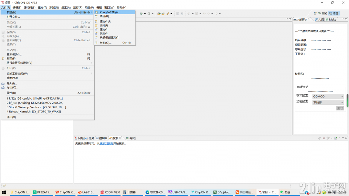This screenshot has height=196, width=349.
Task: Open the run icon dropdown arrow
Action: coord(153,14)
